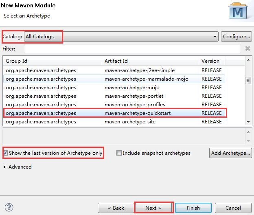Select the maven-archetype-site row
The width and height of the screenshot is (254, 215).
pyautogui.click(x=114, y=122)
